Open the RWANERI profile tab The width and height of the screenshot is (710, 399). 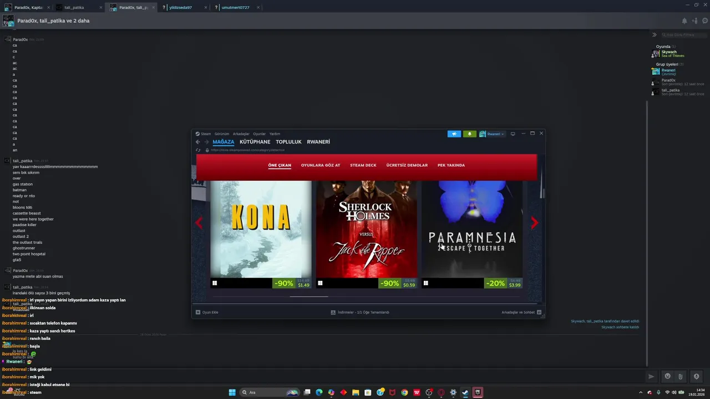coord(318,142)
